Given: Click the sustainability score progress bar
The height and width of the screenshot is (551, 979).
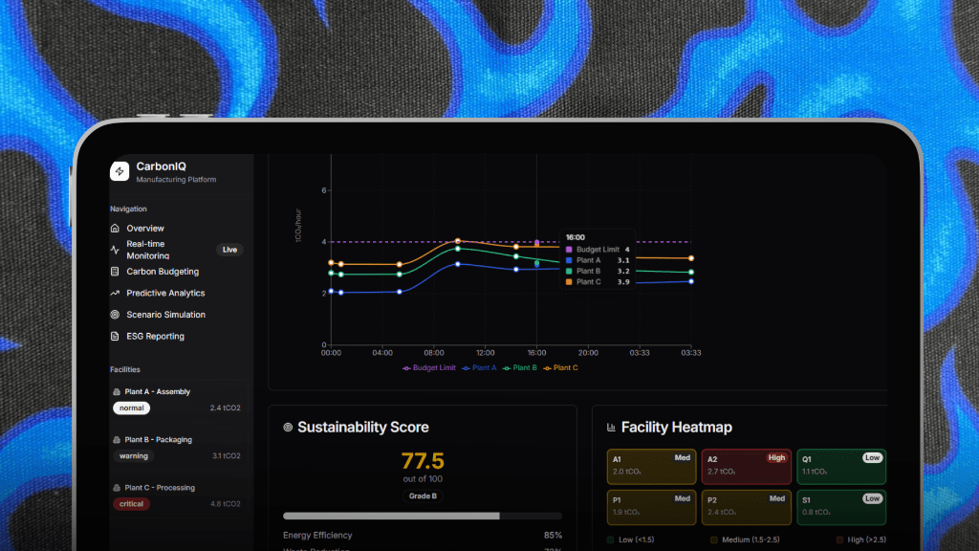Looking at the screenshot, I should (x=423, y=516).
